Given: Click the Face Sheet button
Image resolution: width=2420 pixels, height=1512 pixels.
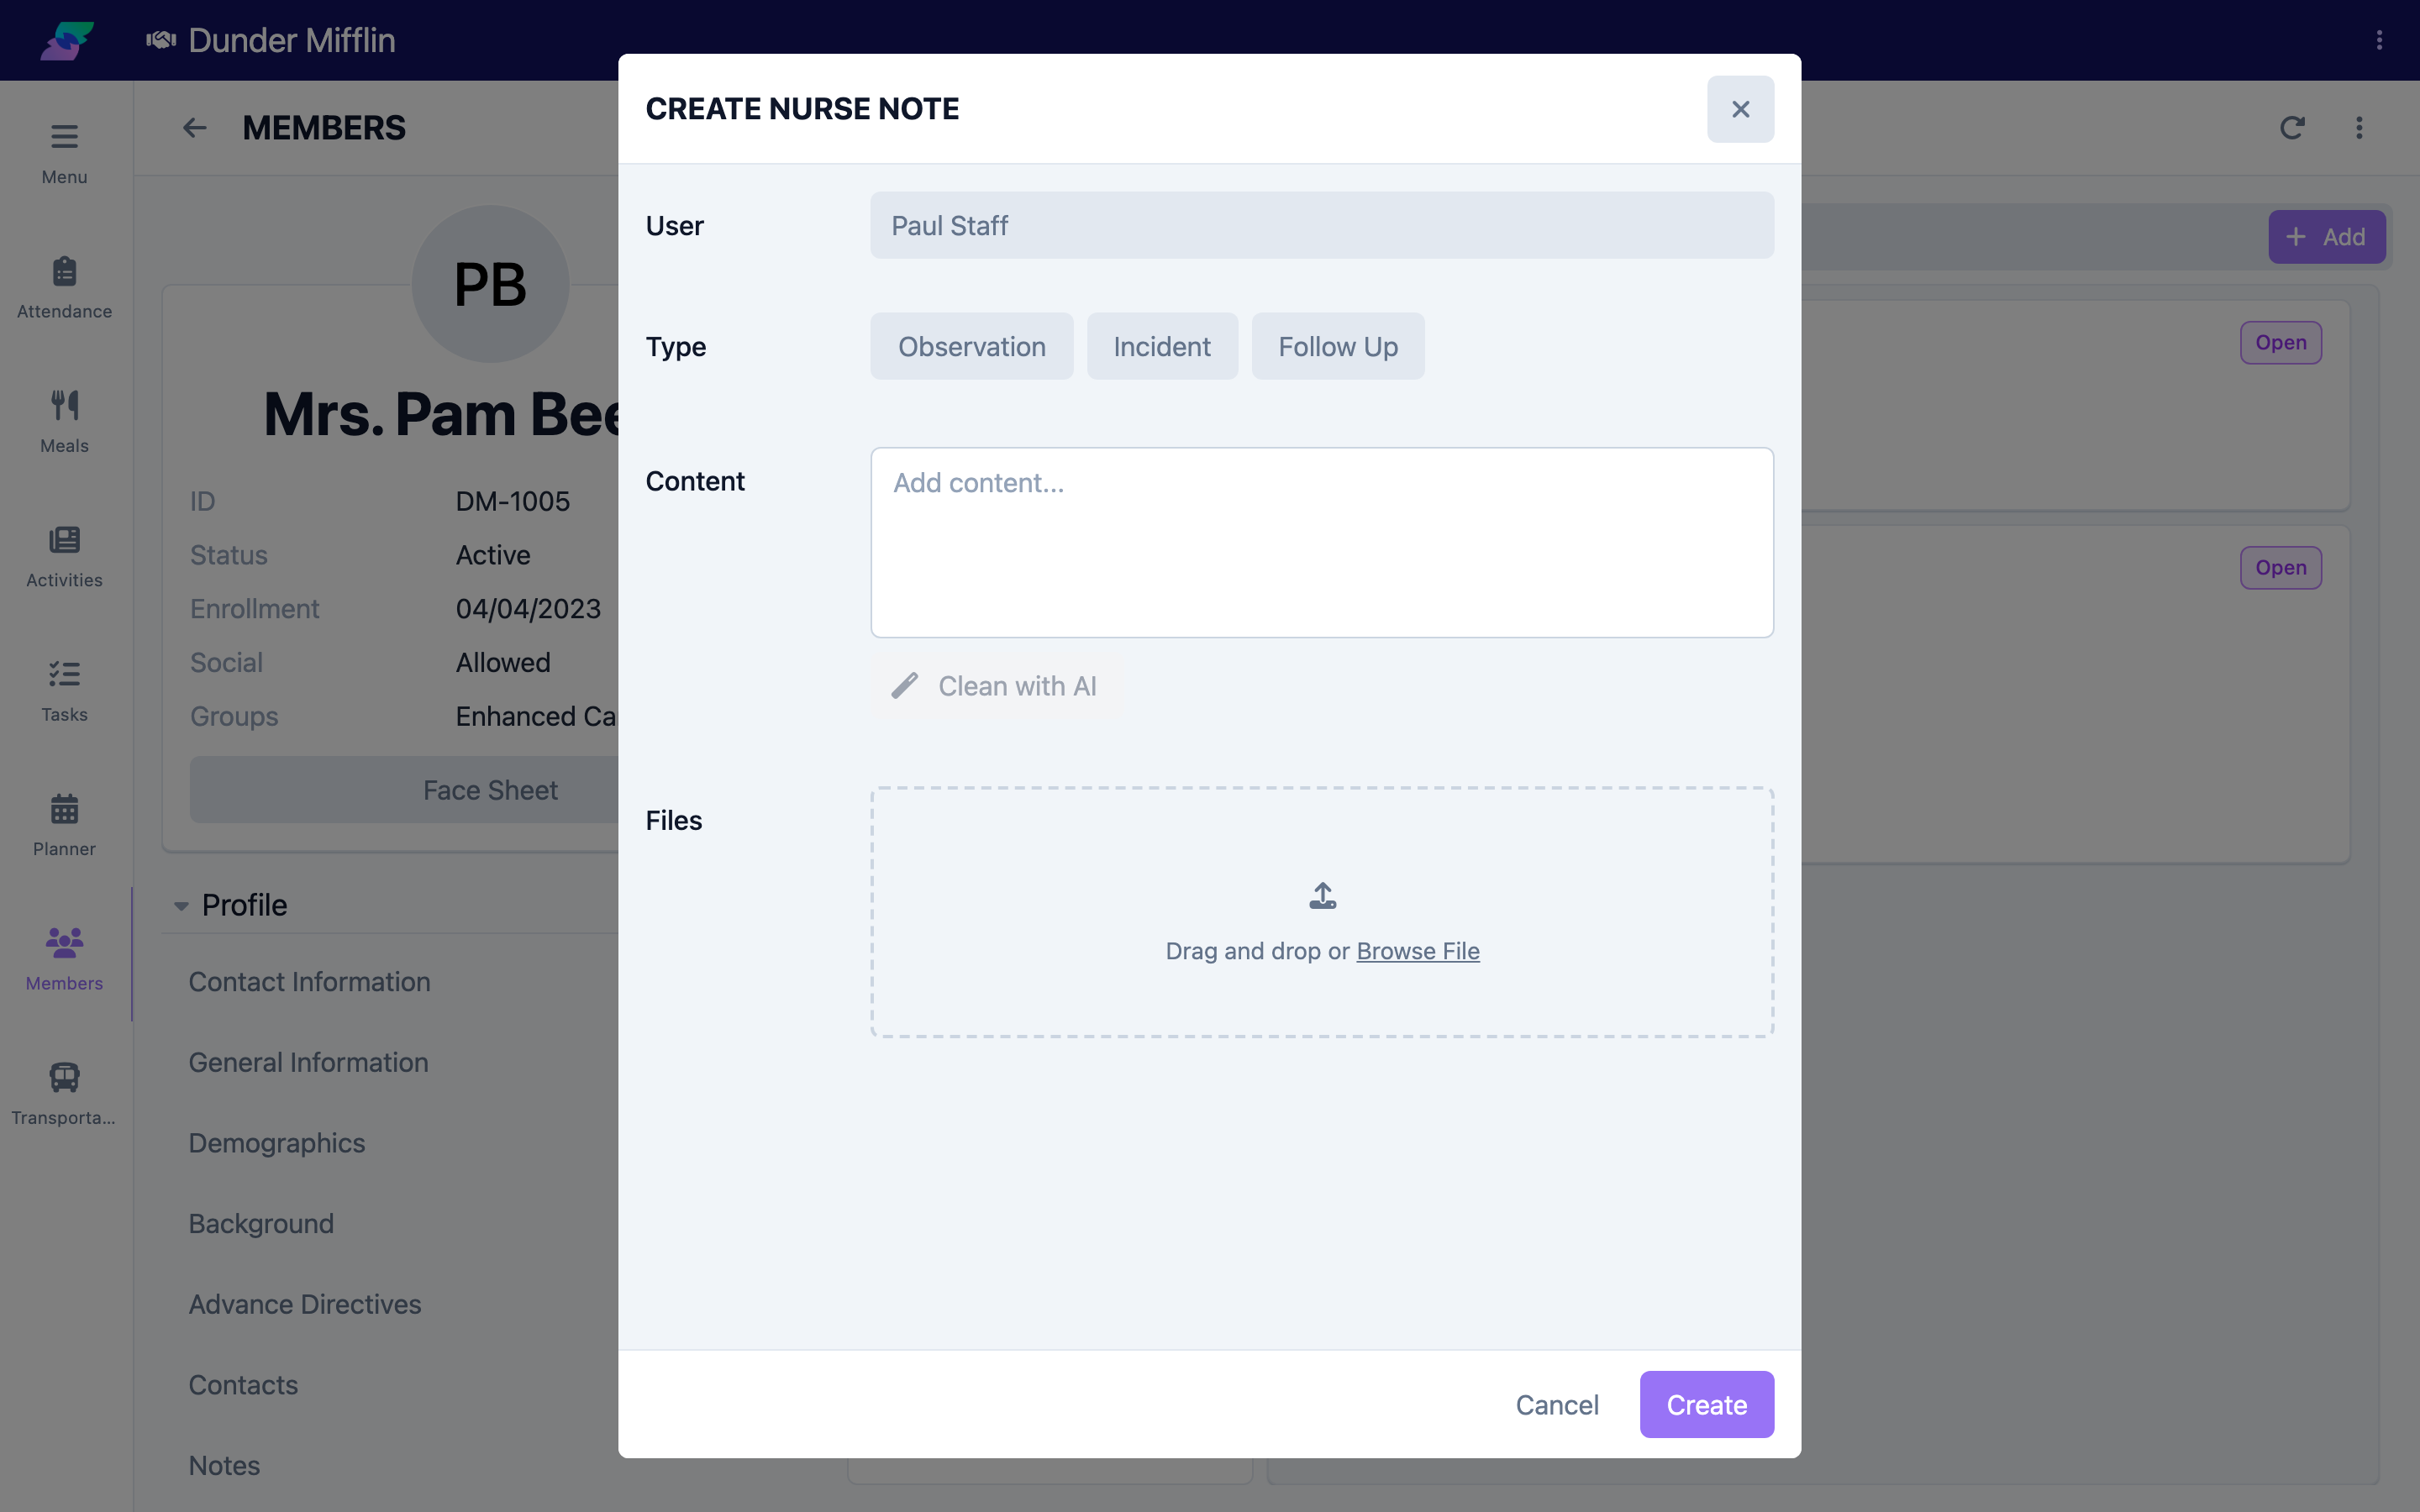Looking at the screenshot, I should 490,790.
